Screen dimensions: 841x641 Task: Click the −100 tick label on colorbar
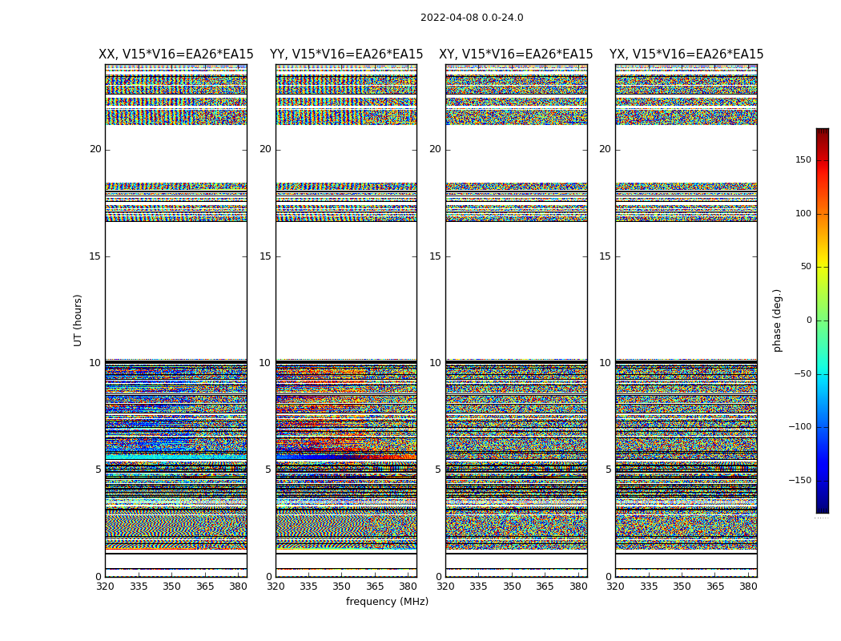point(799,426)
